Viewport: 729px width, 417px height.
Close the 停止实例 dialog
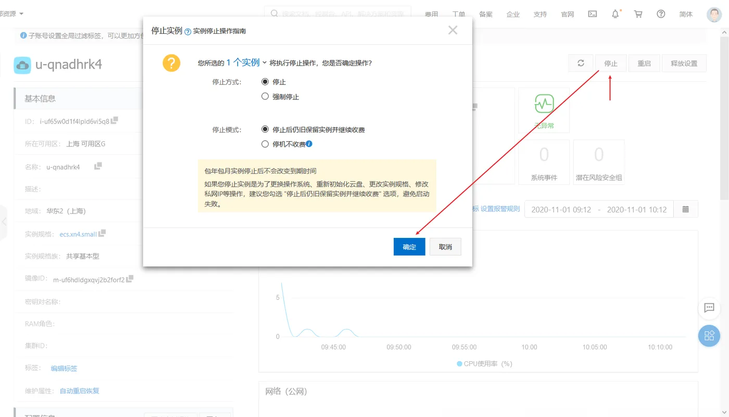coord(453,30)
